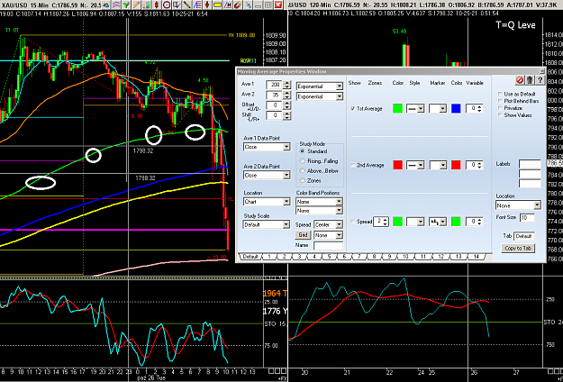Switch to tab 1
The image size is (563, 382).
[269, 257]
